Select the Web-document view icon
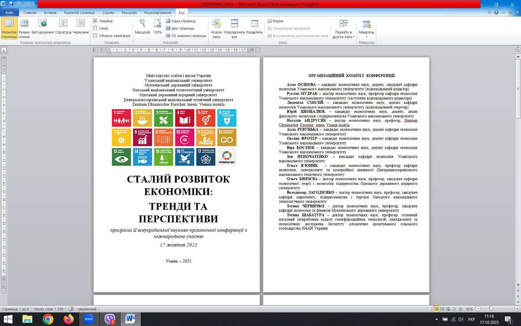This screenshot has width=521, height=326. [43, 28]
